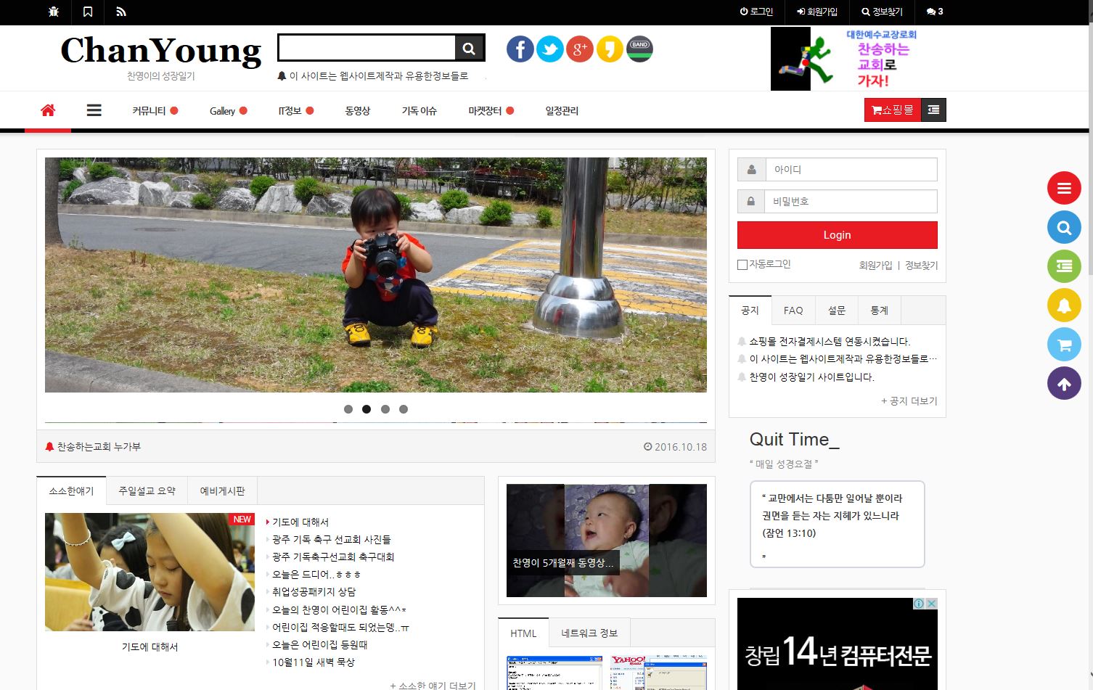
Task: Click the bookmark icon in the top bar
Action: coord(89,12)
